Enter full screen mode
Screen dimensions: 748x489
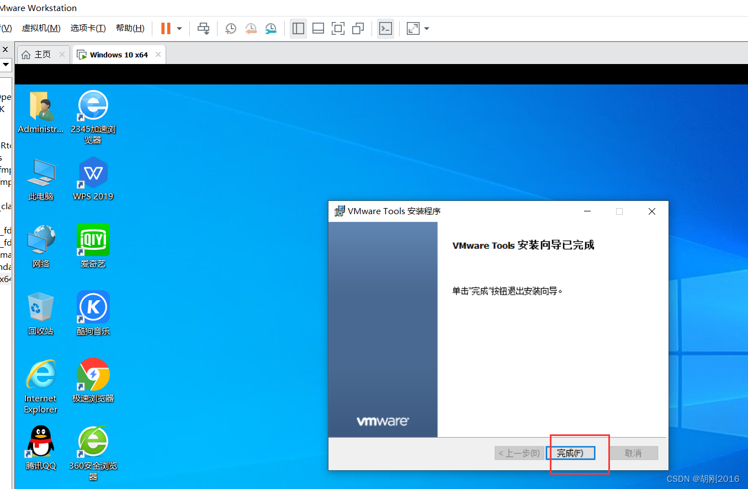pyautogui.click(x=338, y=28)
